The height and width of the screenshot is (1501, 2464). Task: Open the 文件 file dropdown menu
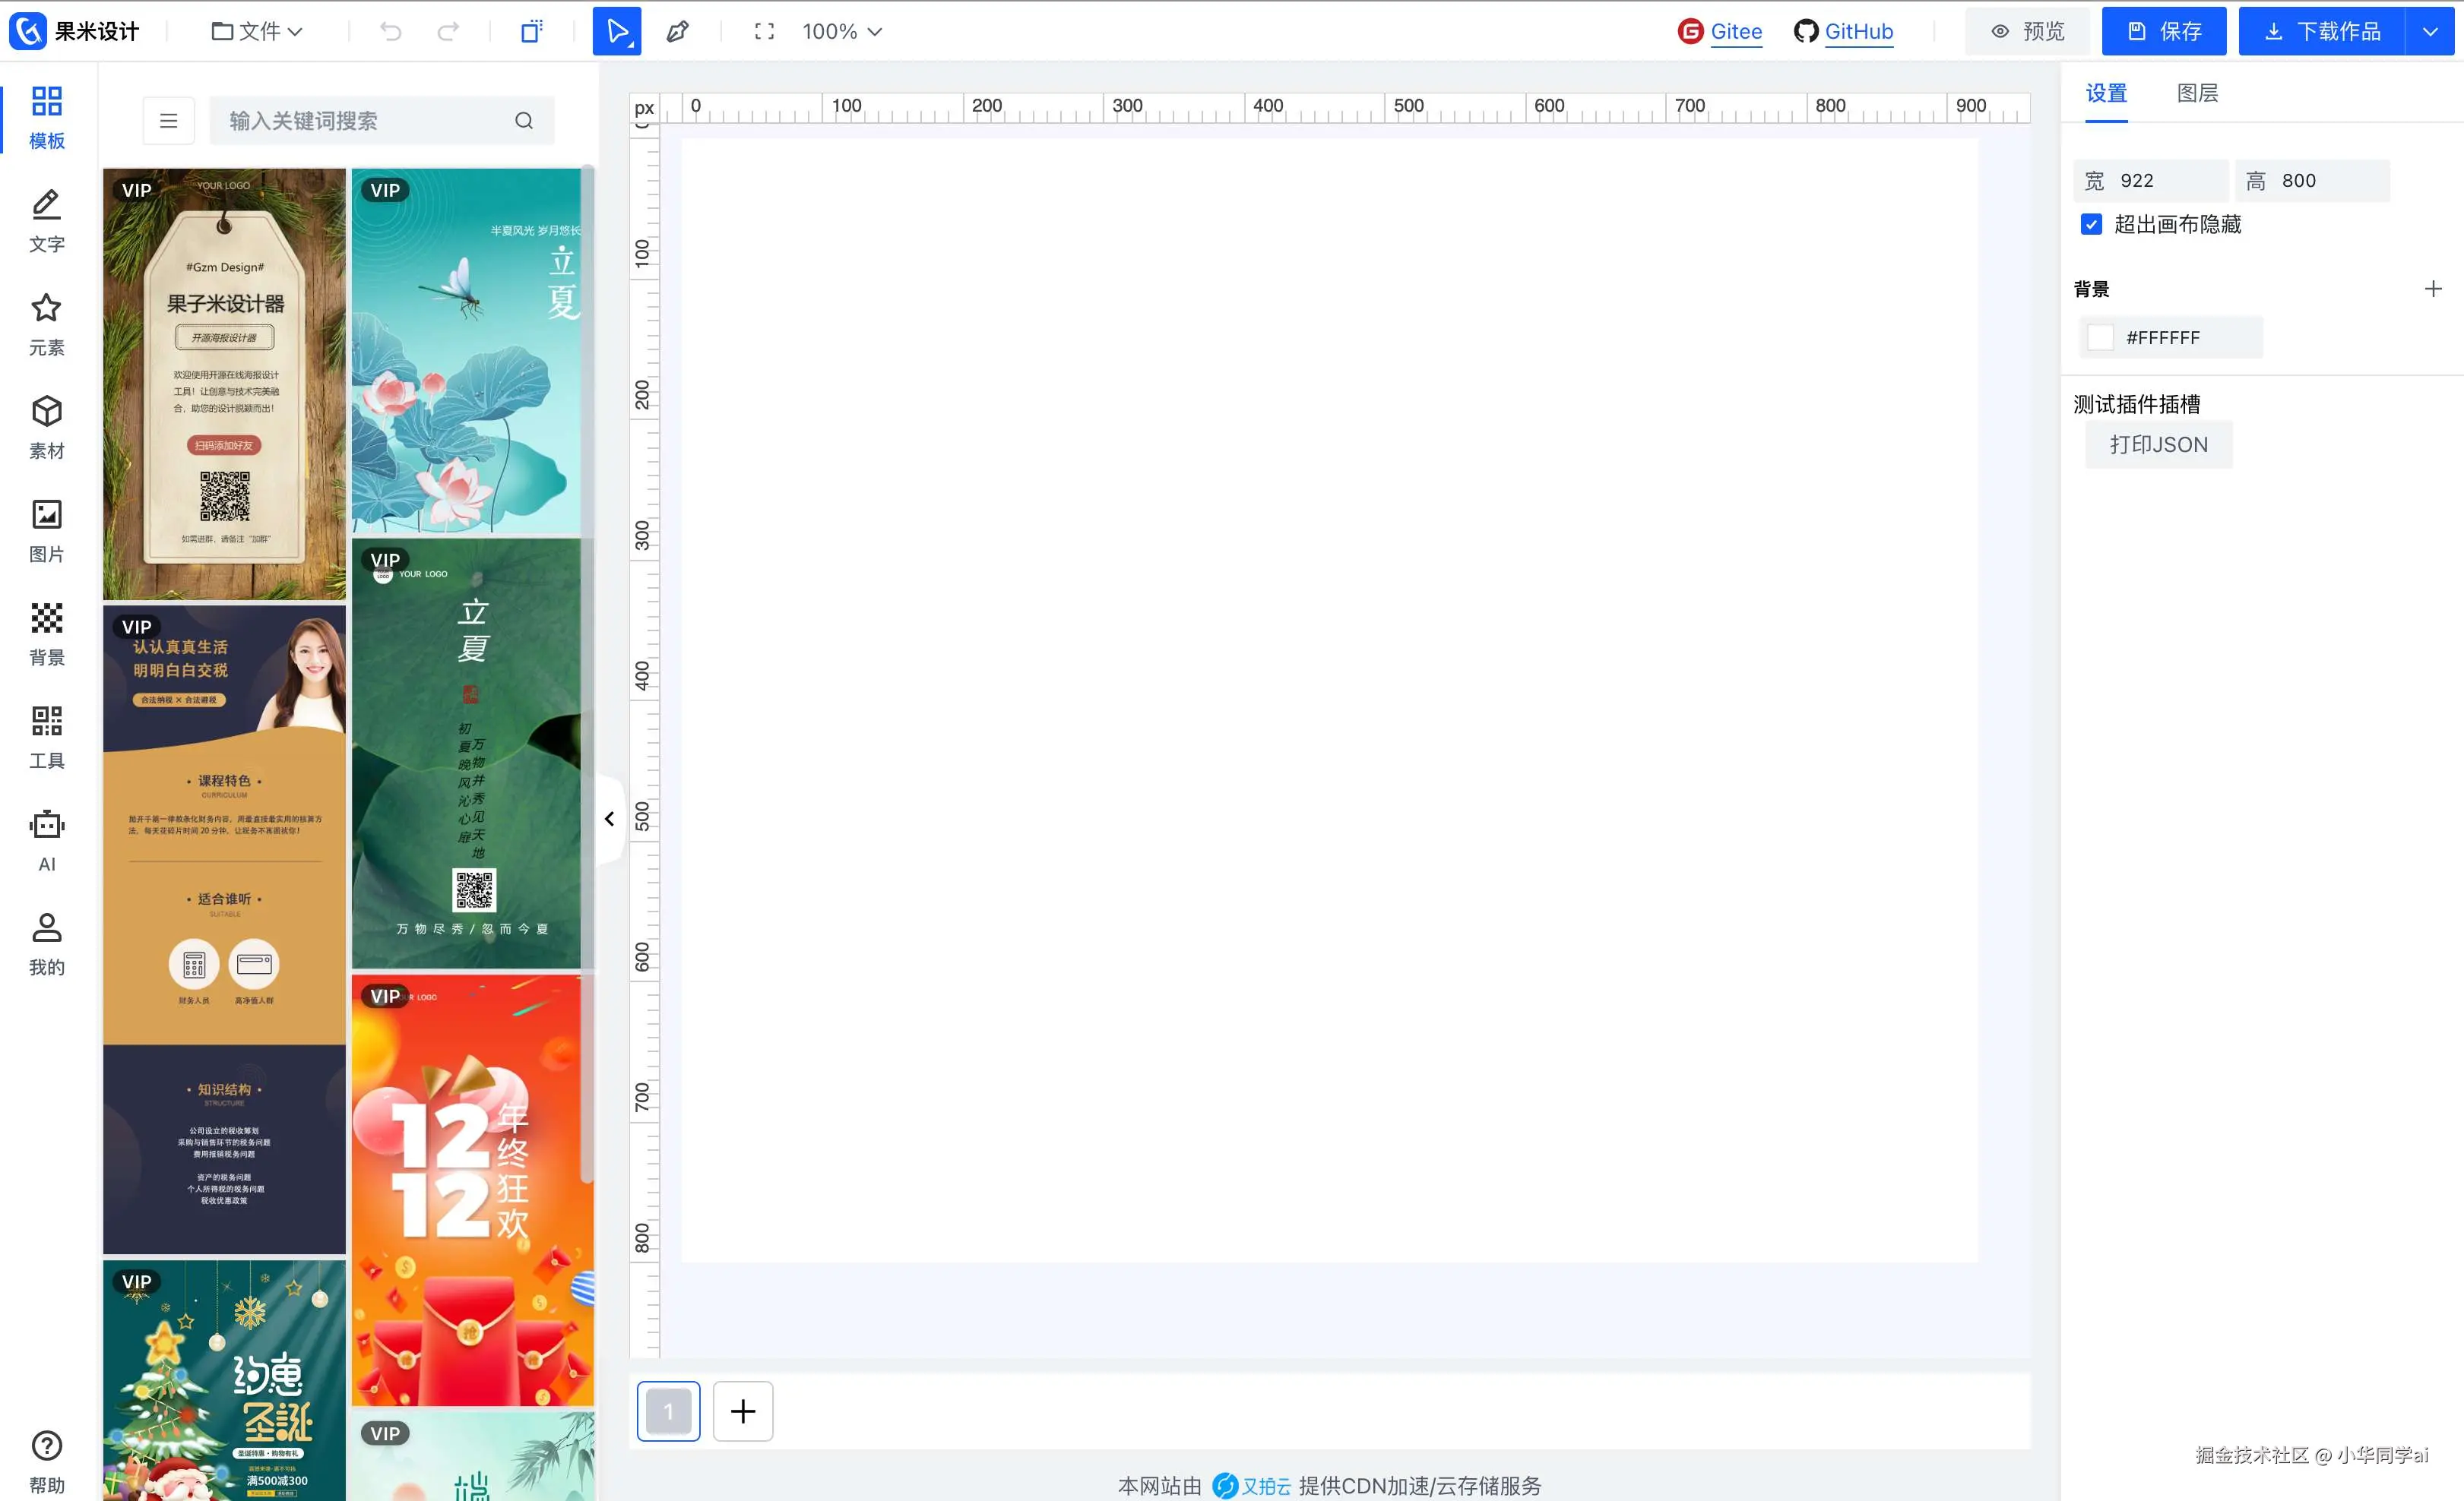(257, 31)
